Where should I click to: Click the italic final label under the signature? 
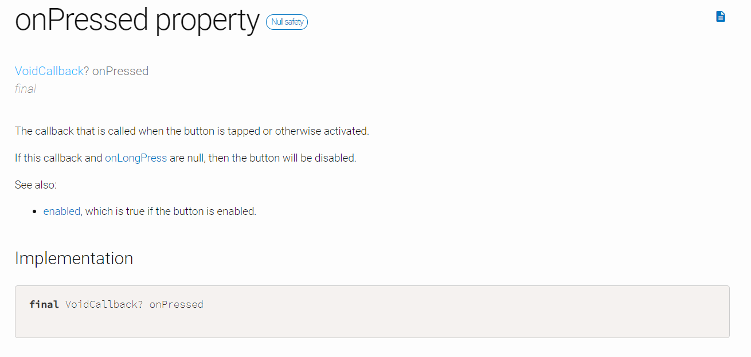(25, 88)
